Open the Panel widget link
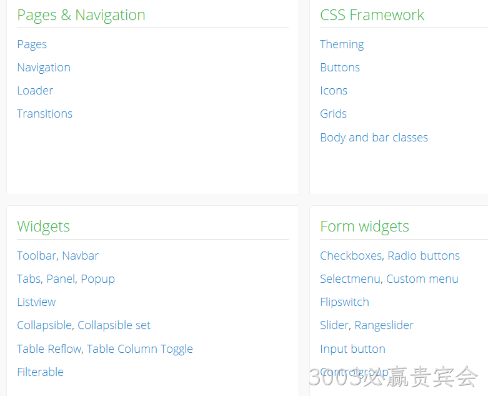 (x=61, y=279)
